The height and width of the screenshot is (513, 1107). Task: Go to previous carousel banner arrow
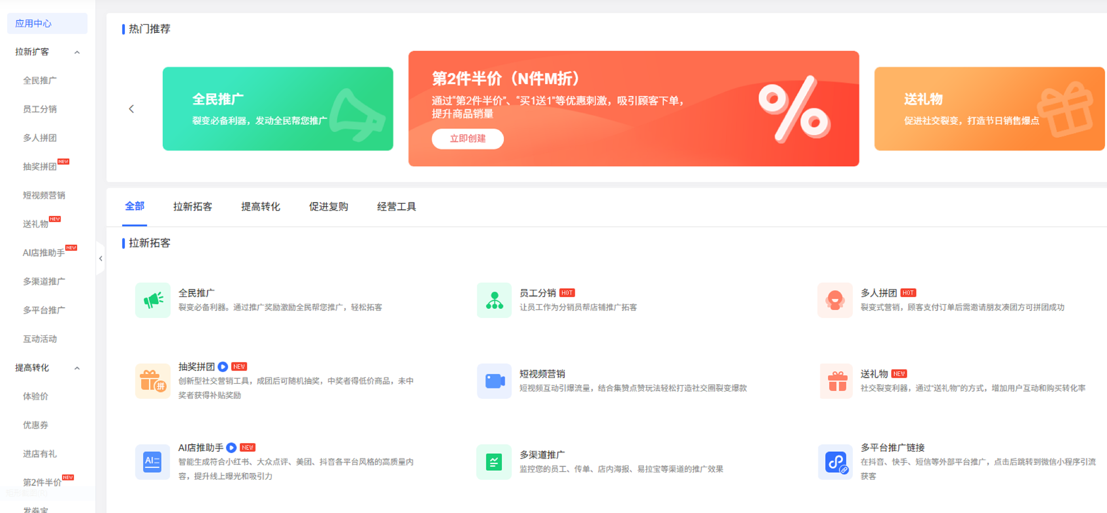[x=131, y=109]
